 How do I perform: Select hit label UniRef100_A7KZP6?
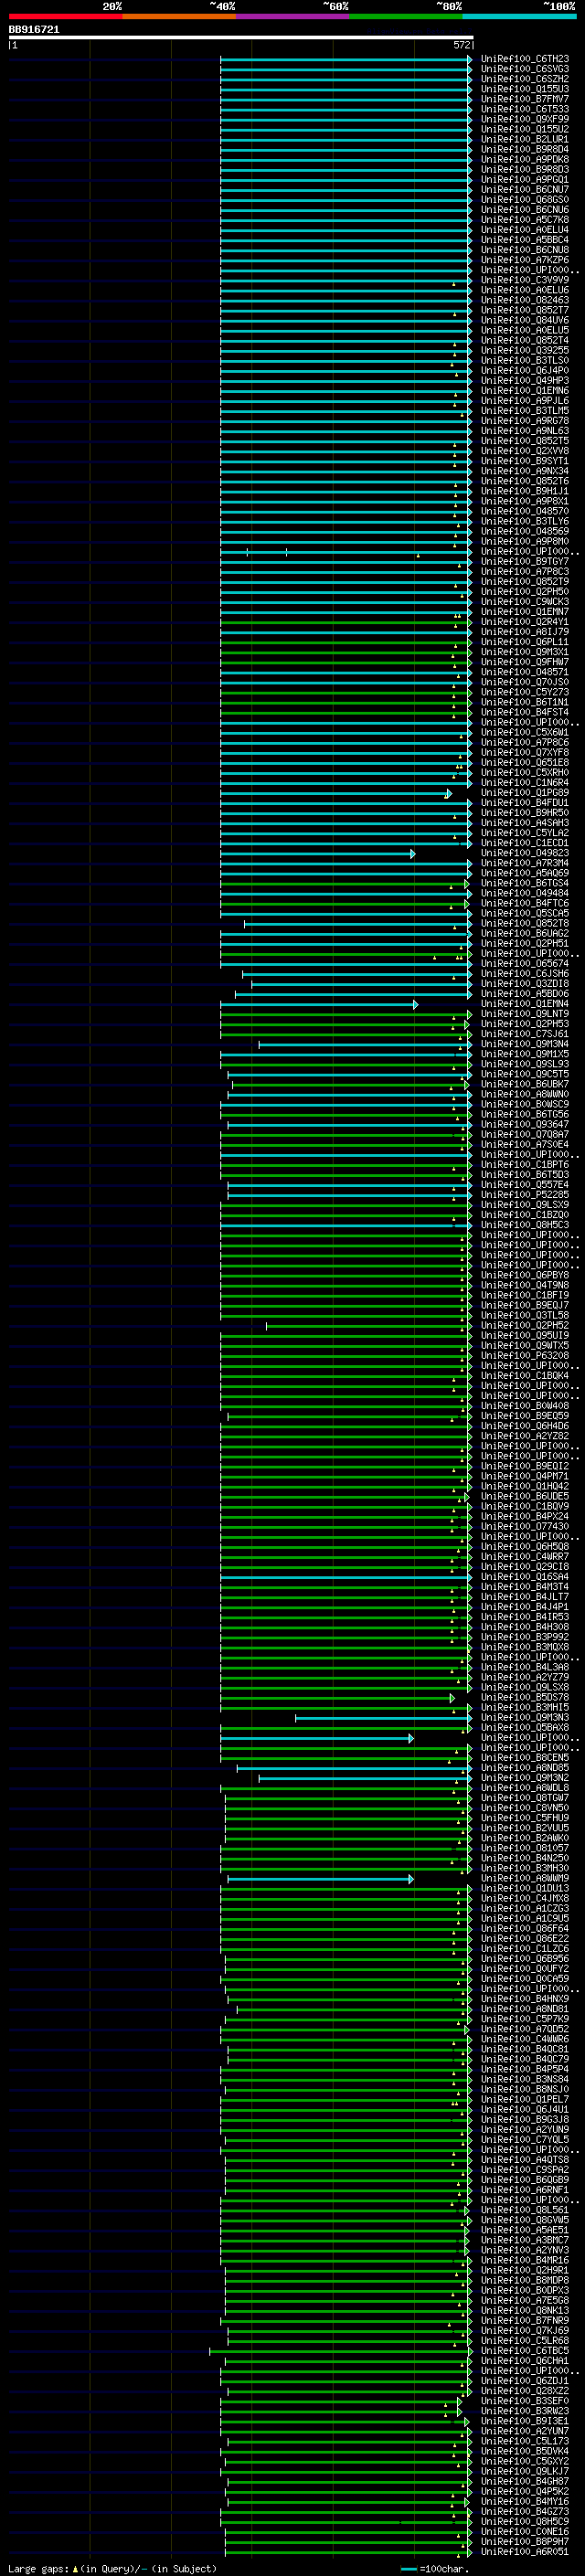click(525, 260)
